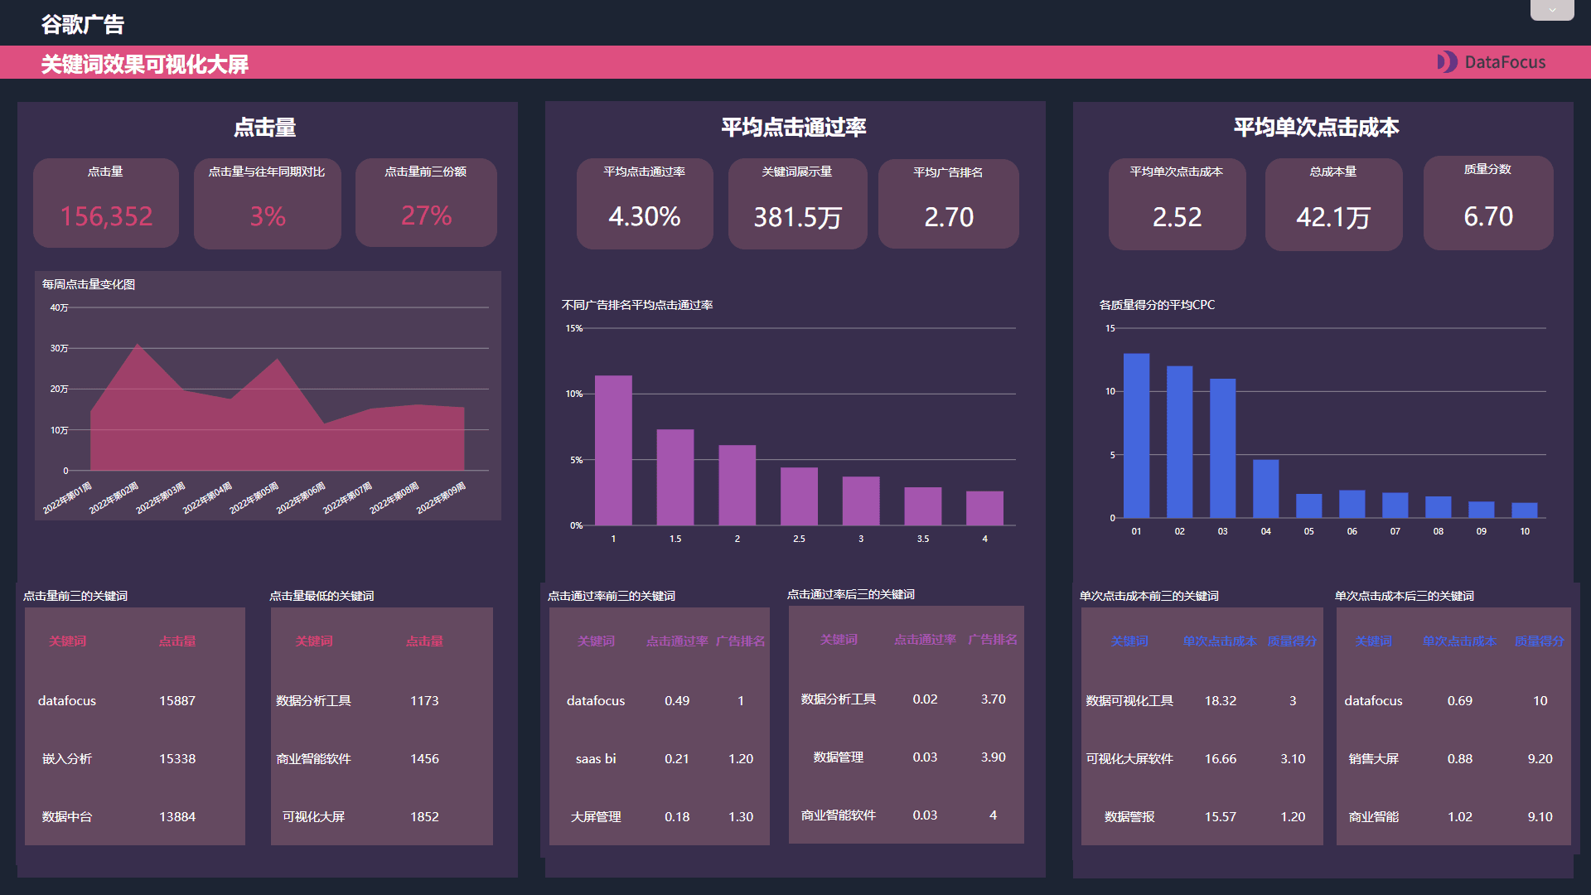Click the 各质量得分的平均CPC chart title
The height and width of the screenshot is (895, 1591).
pos(1157,305)
